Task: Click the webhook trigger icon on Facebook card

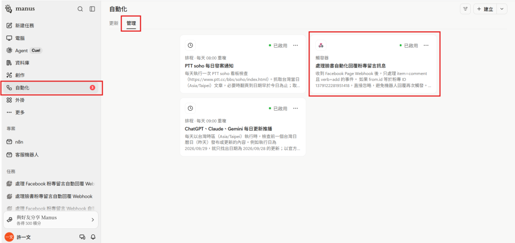Action: point(321,45)
